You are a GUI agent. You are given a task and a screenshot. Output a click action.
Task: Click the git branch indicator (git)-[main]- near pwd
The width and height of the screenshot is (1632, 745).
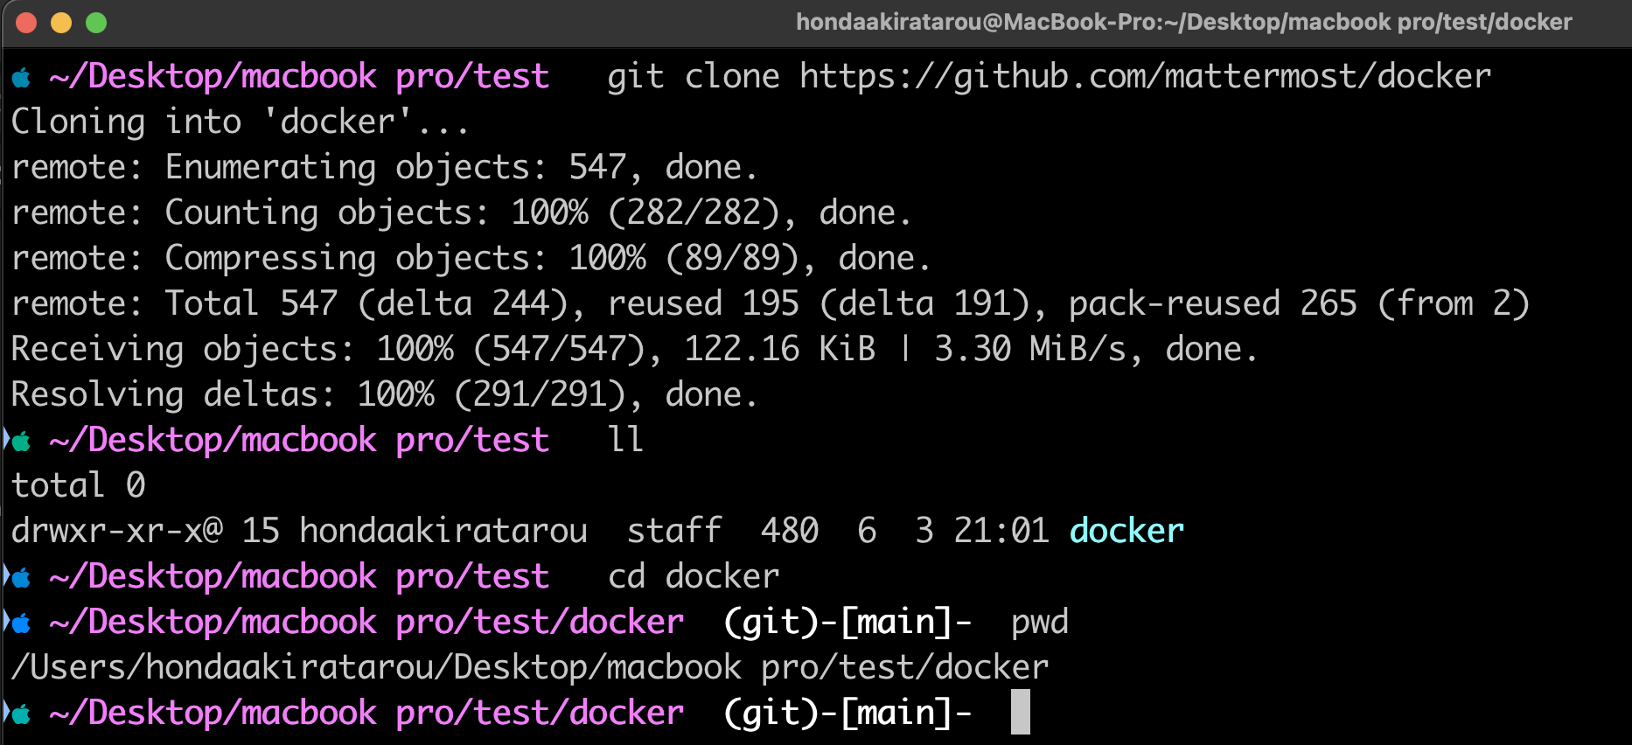click(x=847, y=623)
